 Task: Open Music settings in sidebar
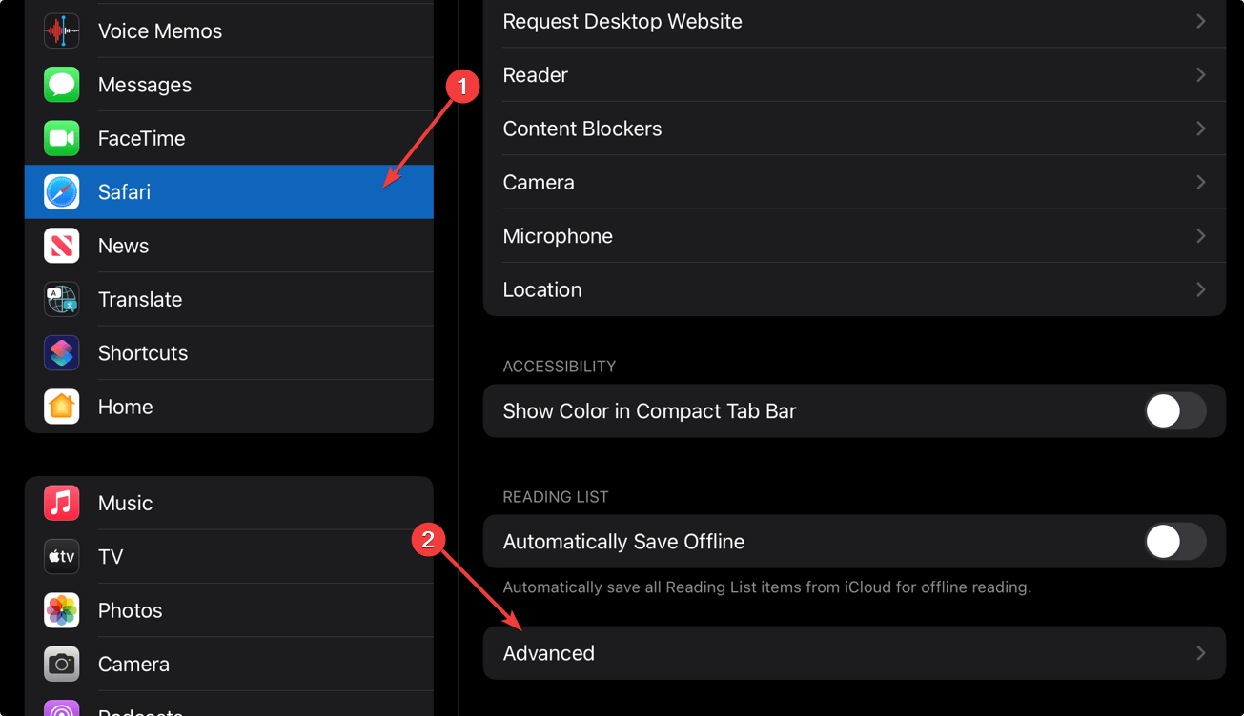(x=229, y=503)
